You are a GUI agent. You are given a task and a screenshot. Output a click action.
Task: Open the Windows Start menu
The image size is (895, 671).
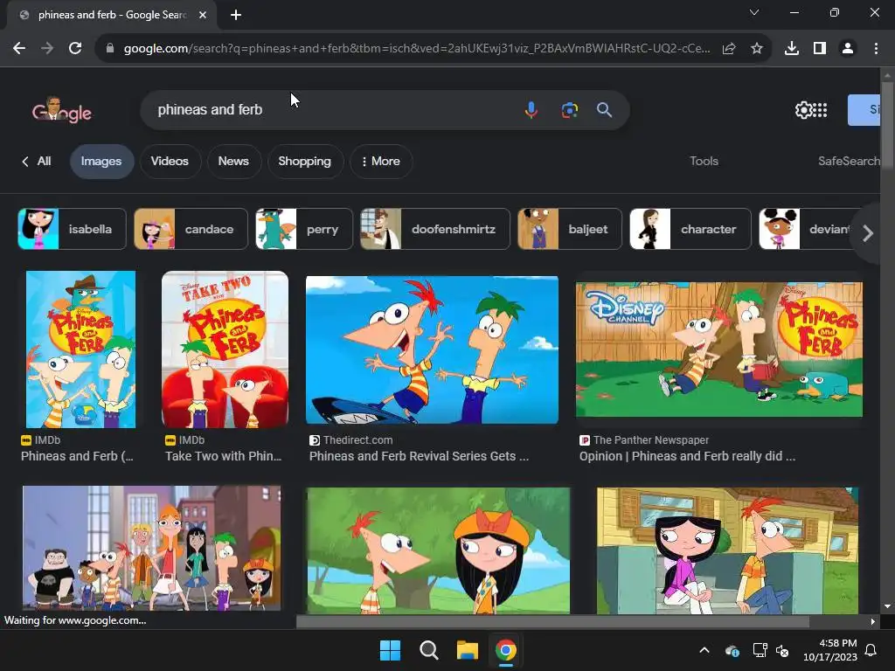point(391,650)
